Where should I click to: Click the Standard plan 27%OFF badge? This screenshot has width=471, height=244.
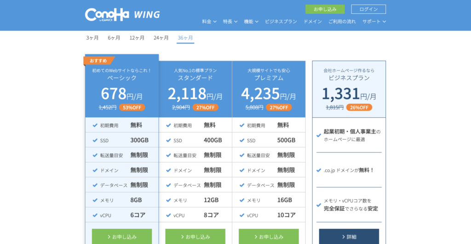[x=206, y=108]
